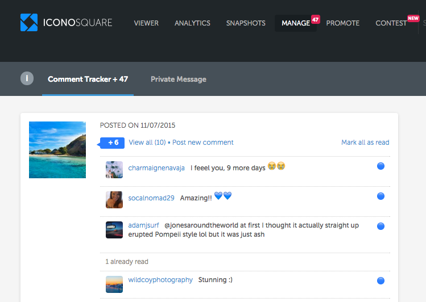
Task: Select the Comment Tracker tab
Action: (88, 79)
